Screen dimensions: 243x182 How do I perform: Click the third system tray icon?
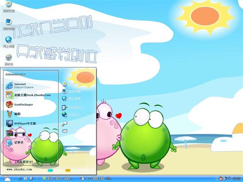[x=229, y=179]
